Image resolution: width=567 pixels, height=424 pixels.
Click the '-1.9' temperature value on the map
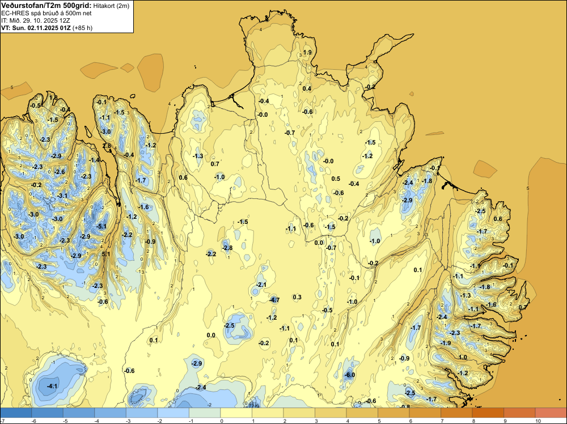coord(446,343)
